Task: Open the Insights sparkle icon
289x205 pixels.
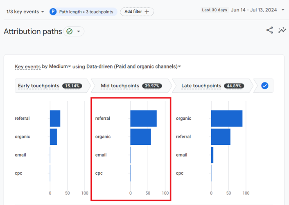Action: (x=282, y=30)
